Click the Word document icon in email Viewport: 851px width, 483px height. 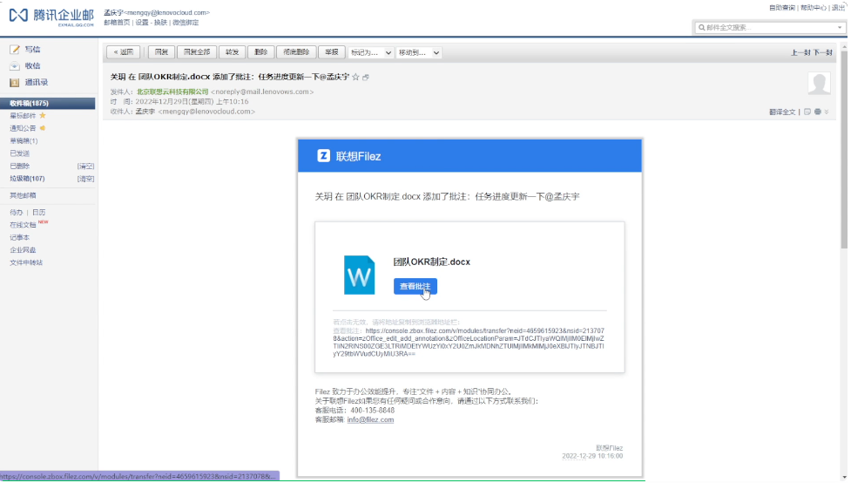360,276
